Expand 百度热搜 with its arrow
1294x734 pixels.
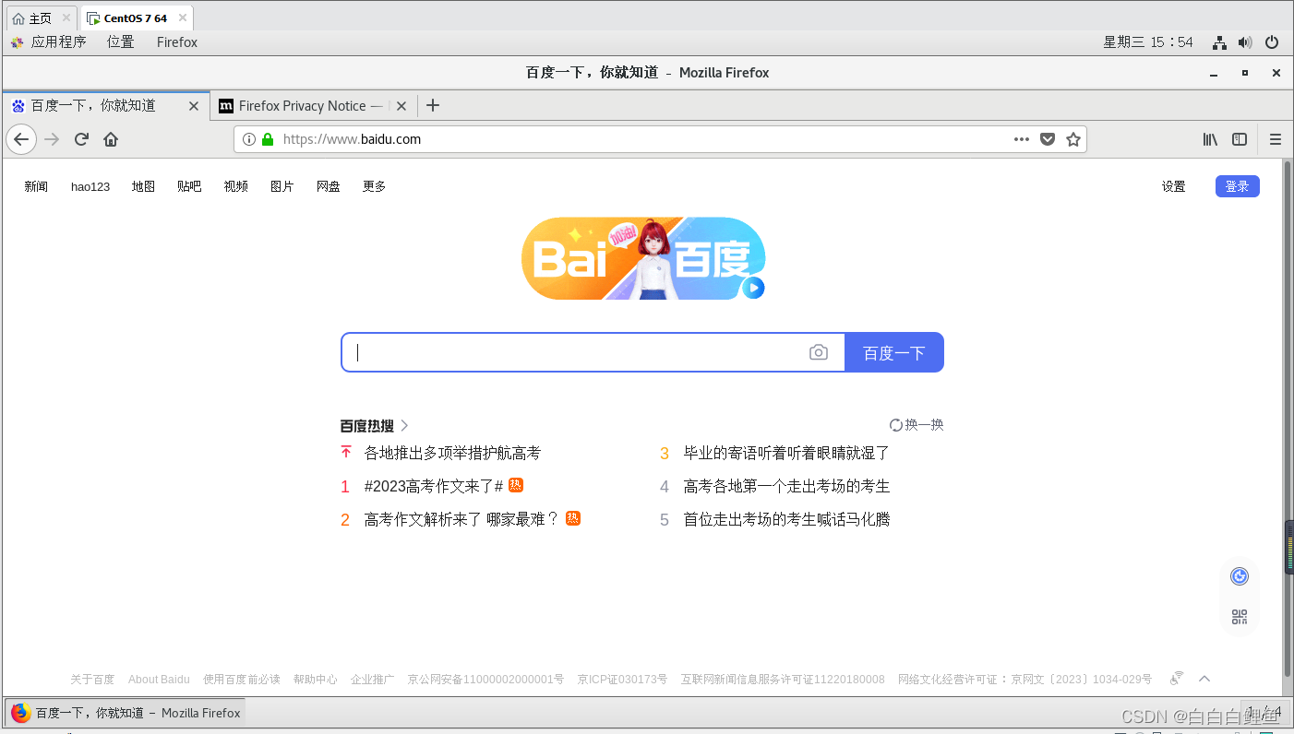[x=404, y=426]
